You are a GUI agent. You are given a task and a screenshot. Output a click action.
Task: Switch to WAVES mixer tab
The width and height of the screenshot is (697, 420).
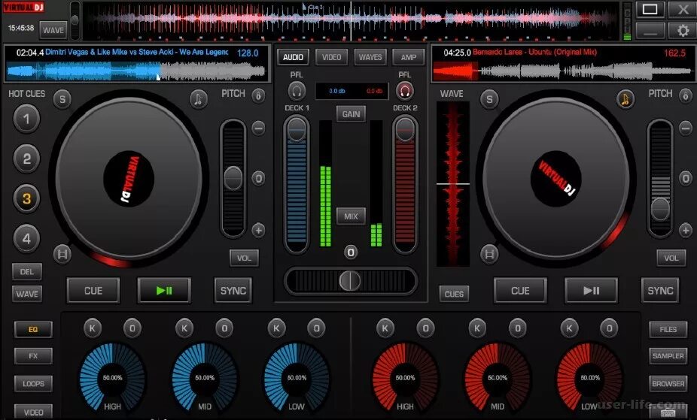tap(370, 57)
